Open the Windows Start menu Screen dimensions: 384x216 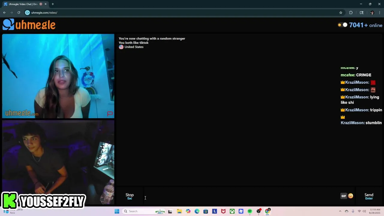[117, 211]
